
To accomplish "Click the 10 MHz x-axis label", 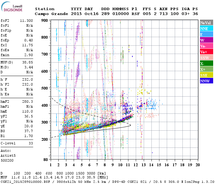I will (120, 165).
